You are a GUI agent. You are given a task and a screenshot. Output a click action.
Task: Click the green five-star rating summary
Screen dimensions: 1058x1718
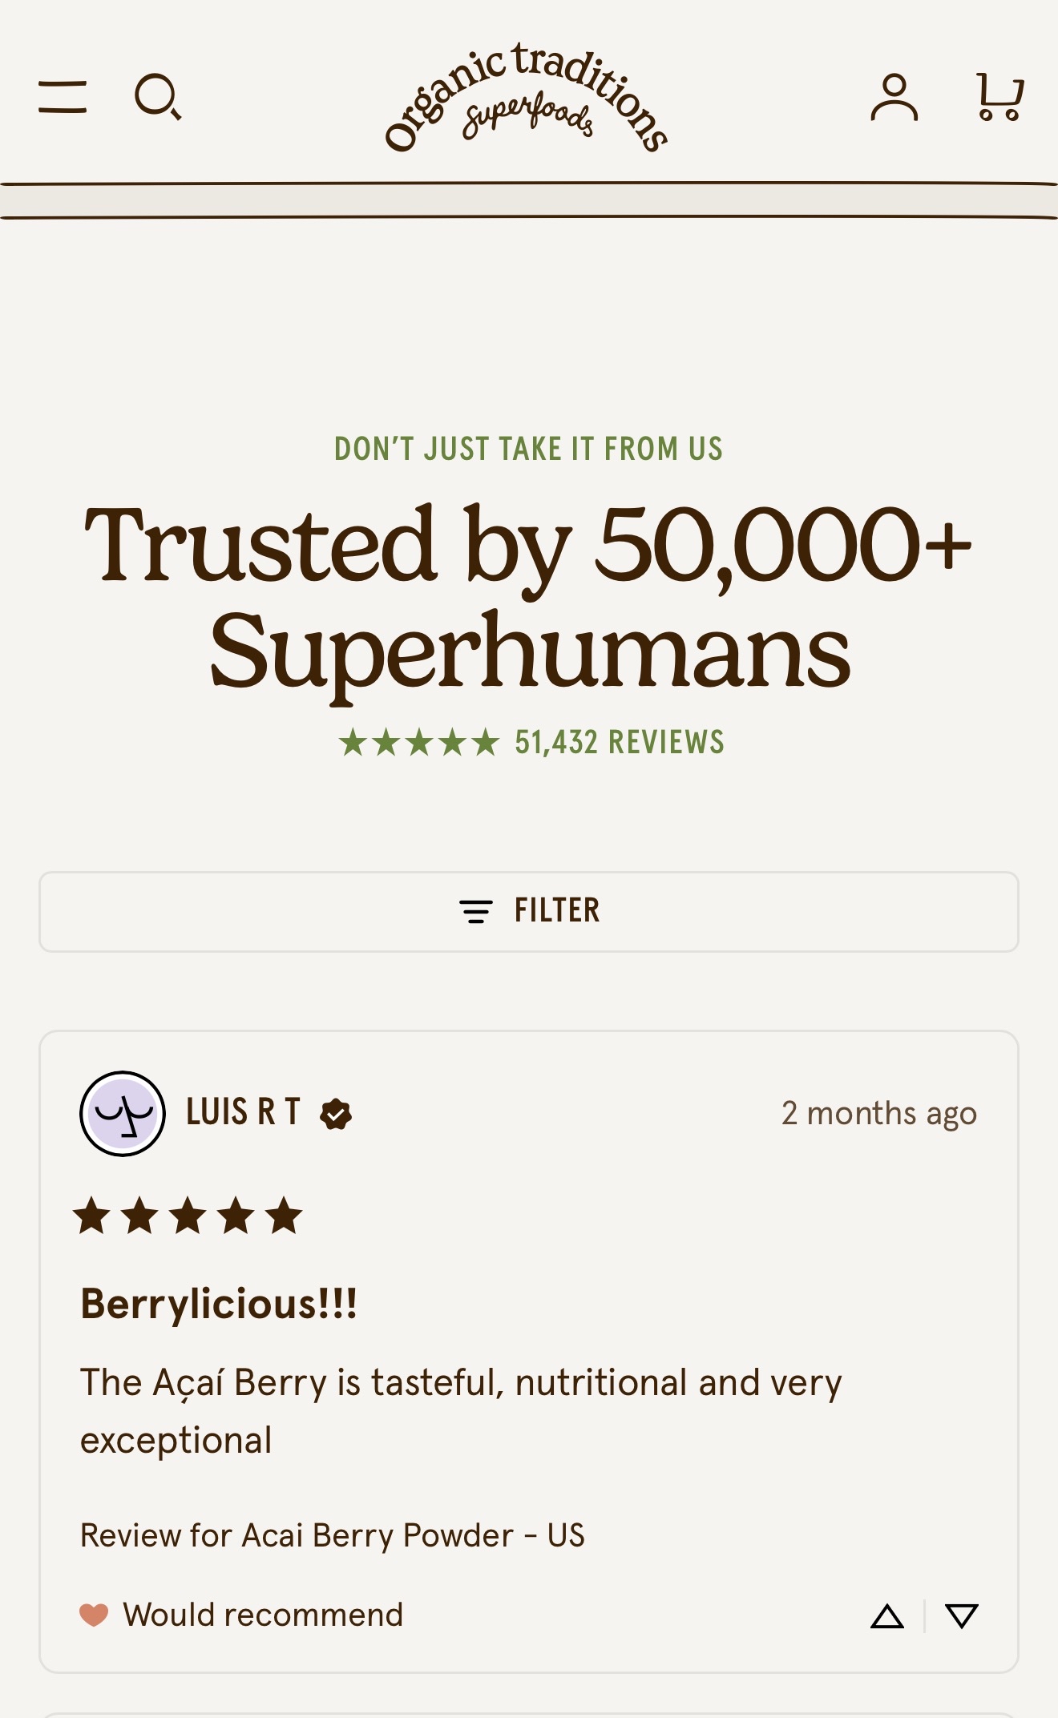pos(418,743)
